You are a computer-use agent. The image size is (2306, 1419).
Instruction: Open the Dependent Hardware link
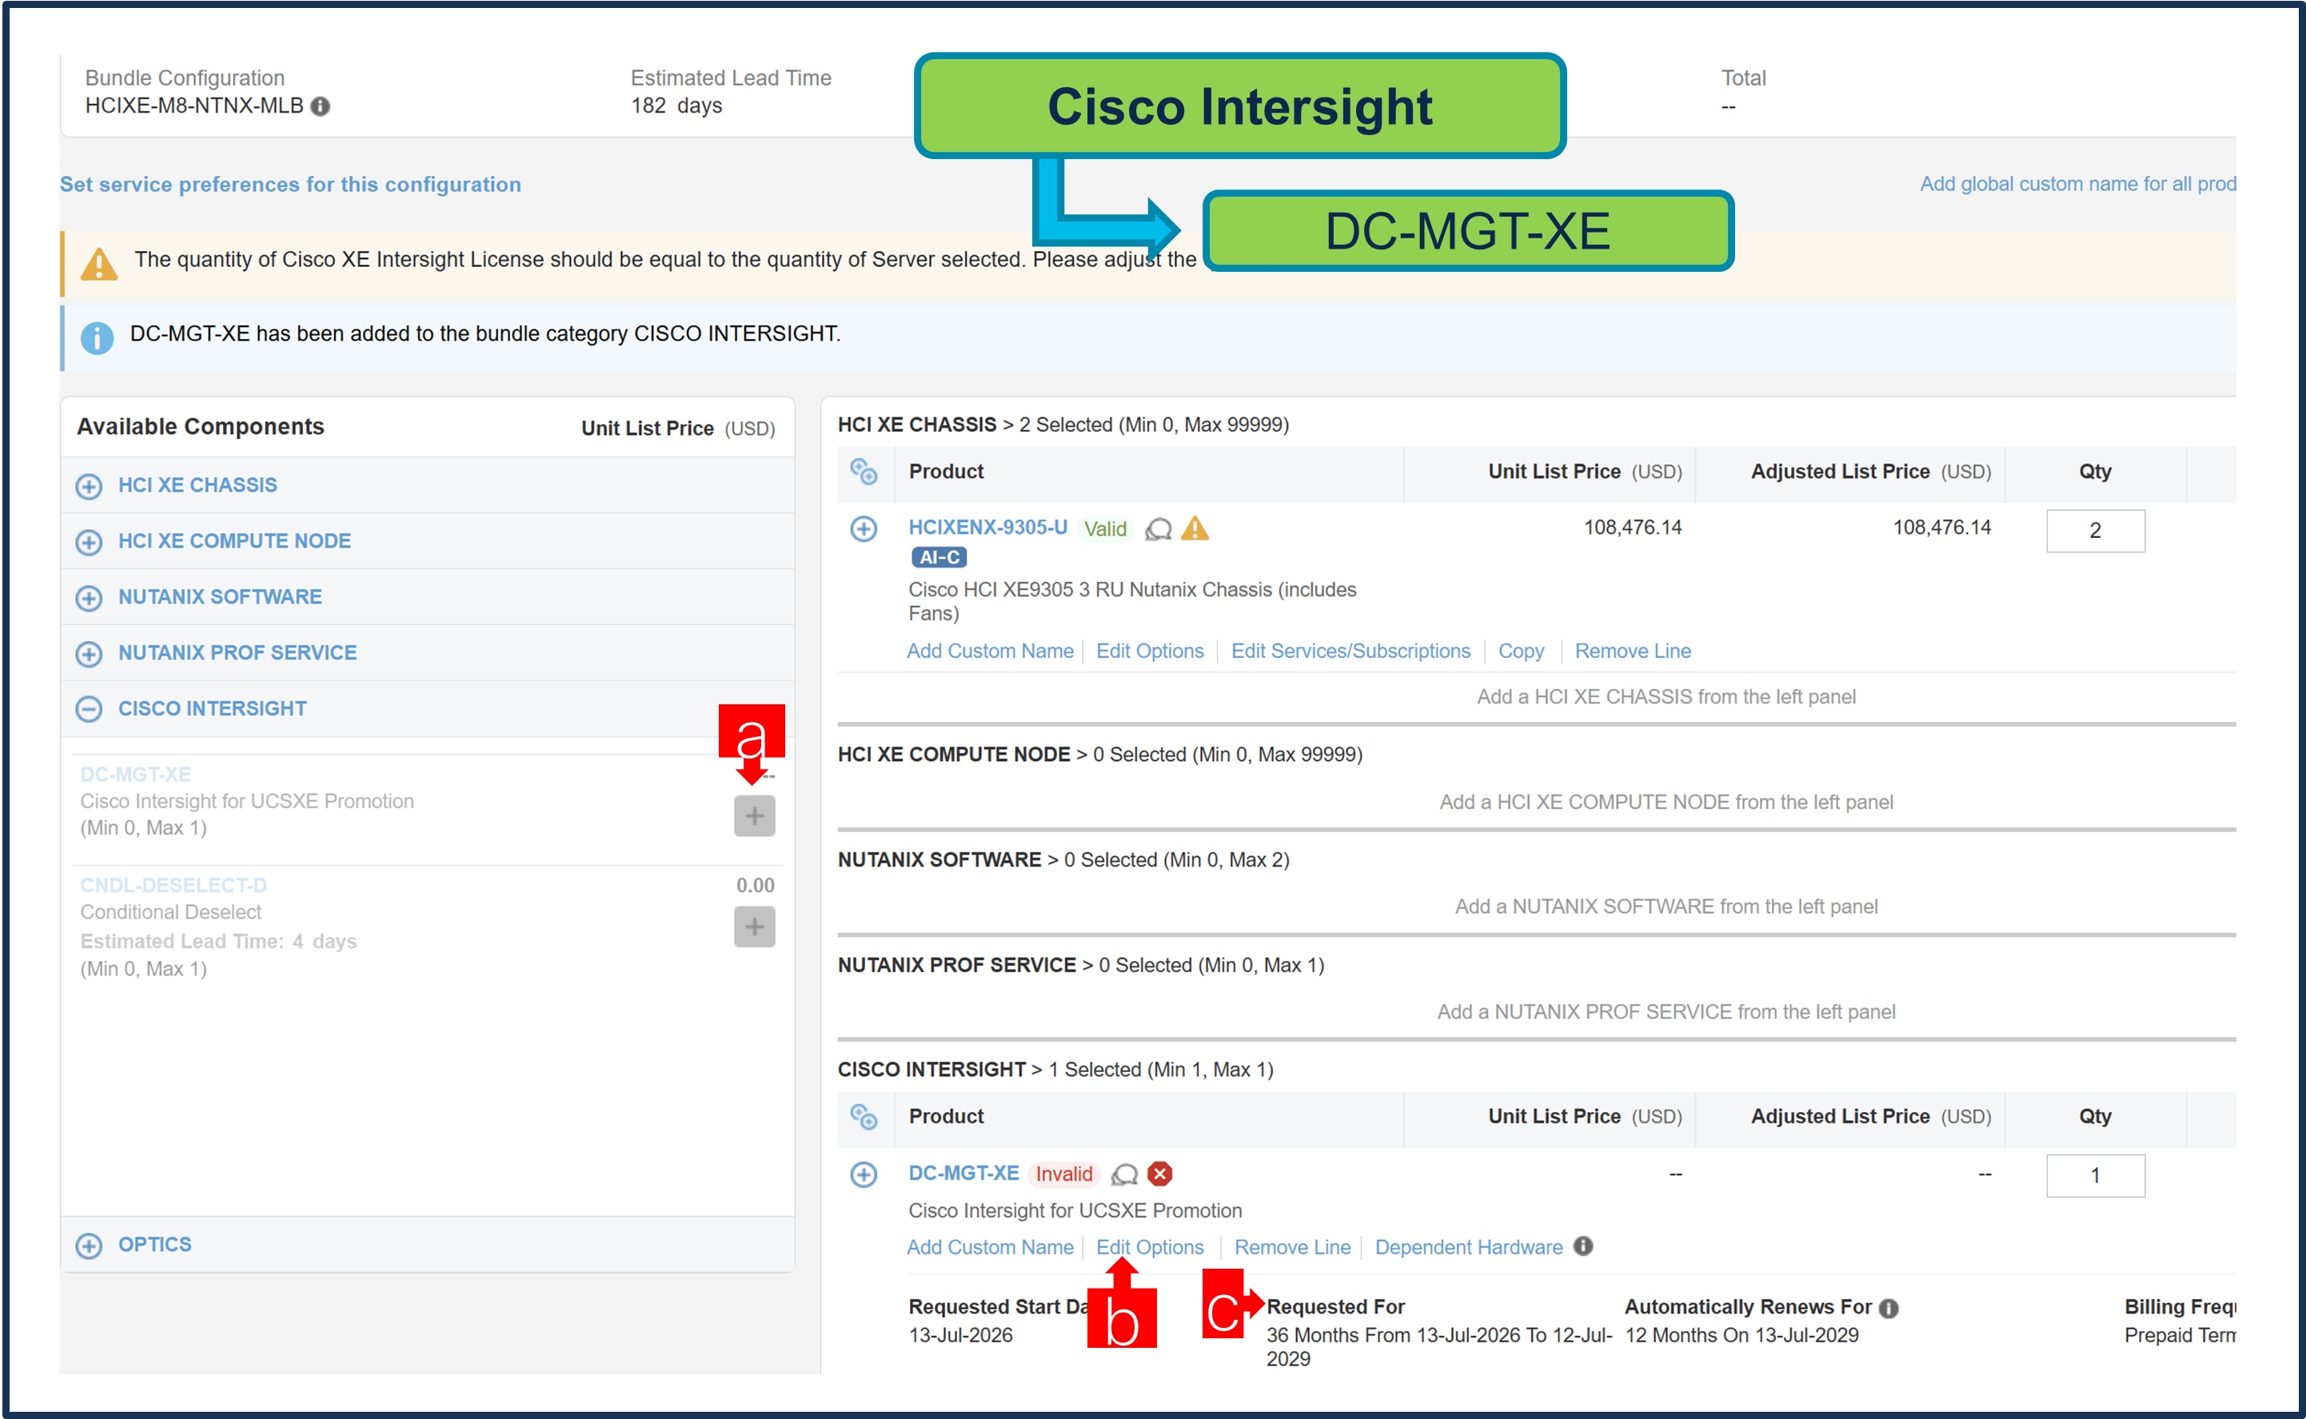[1468, 1247]
